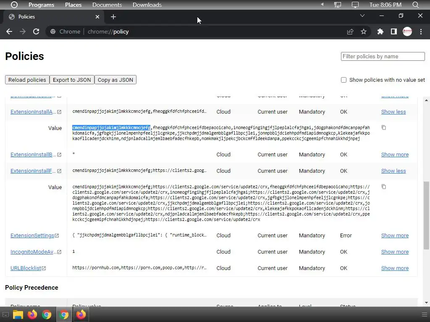Open external link icon beside ExtensionInstallA...

coord(59,112)
